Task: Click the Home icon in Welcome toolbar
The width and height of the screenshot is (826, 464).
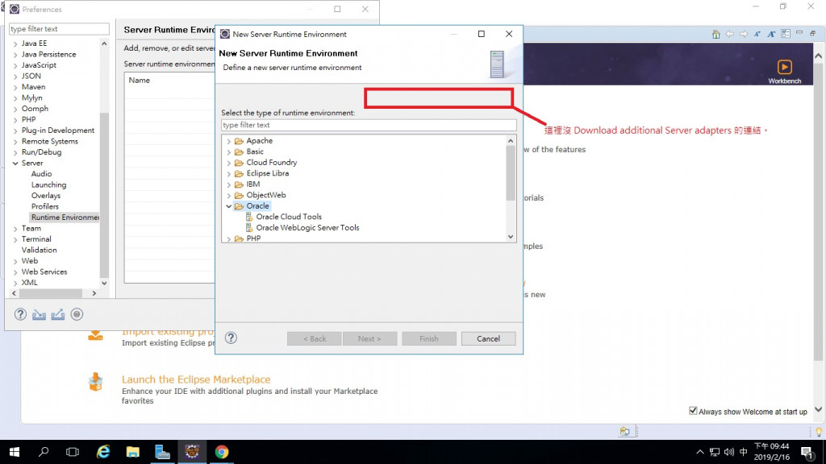Action: pos(716,34)
